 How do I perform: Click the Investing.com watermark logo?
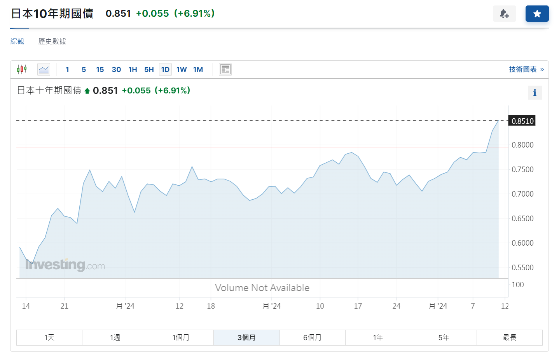click(x=65, y=265)
